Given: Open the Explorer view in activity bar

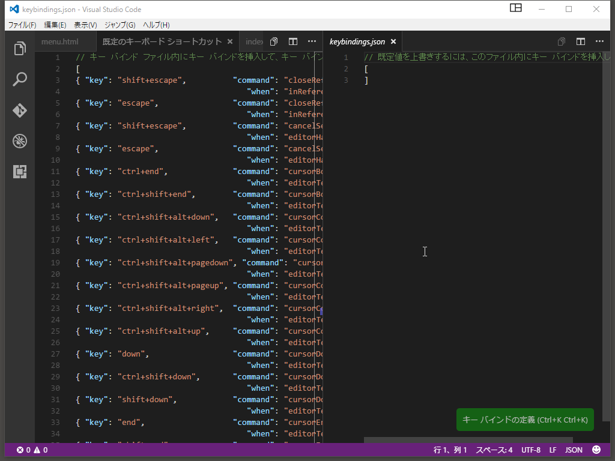Looking at the screenshot, I should [20, 49].
